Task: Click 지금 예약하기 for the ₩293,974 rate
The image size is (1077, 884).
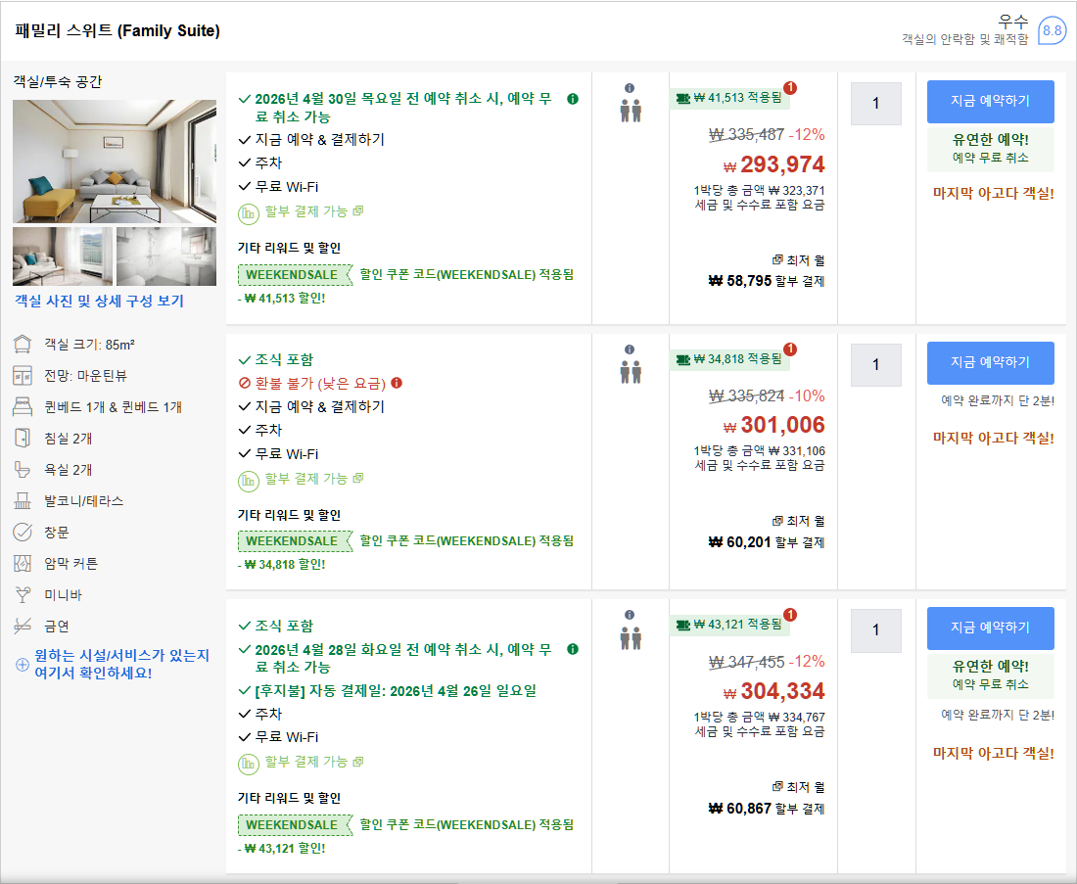Action: coord(990,101)
